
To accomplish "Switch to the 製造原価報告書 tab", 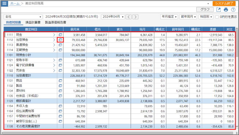I will (56, 23).
